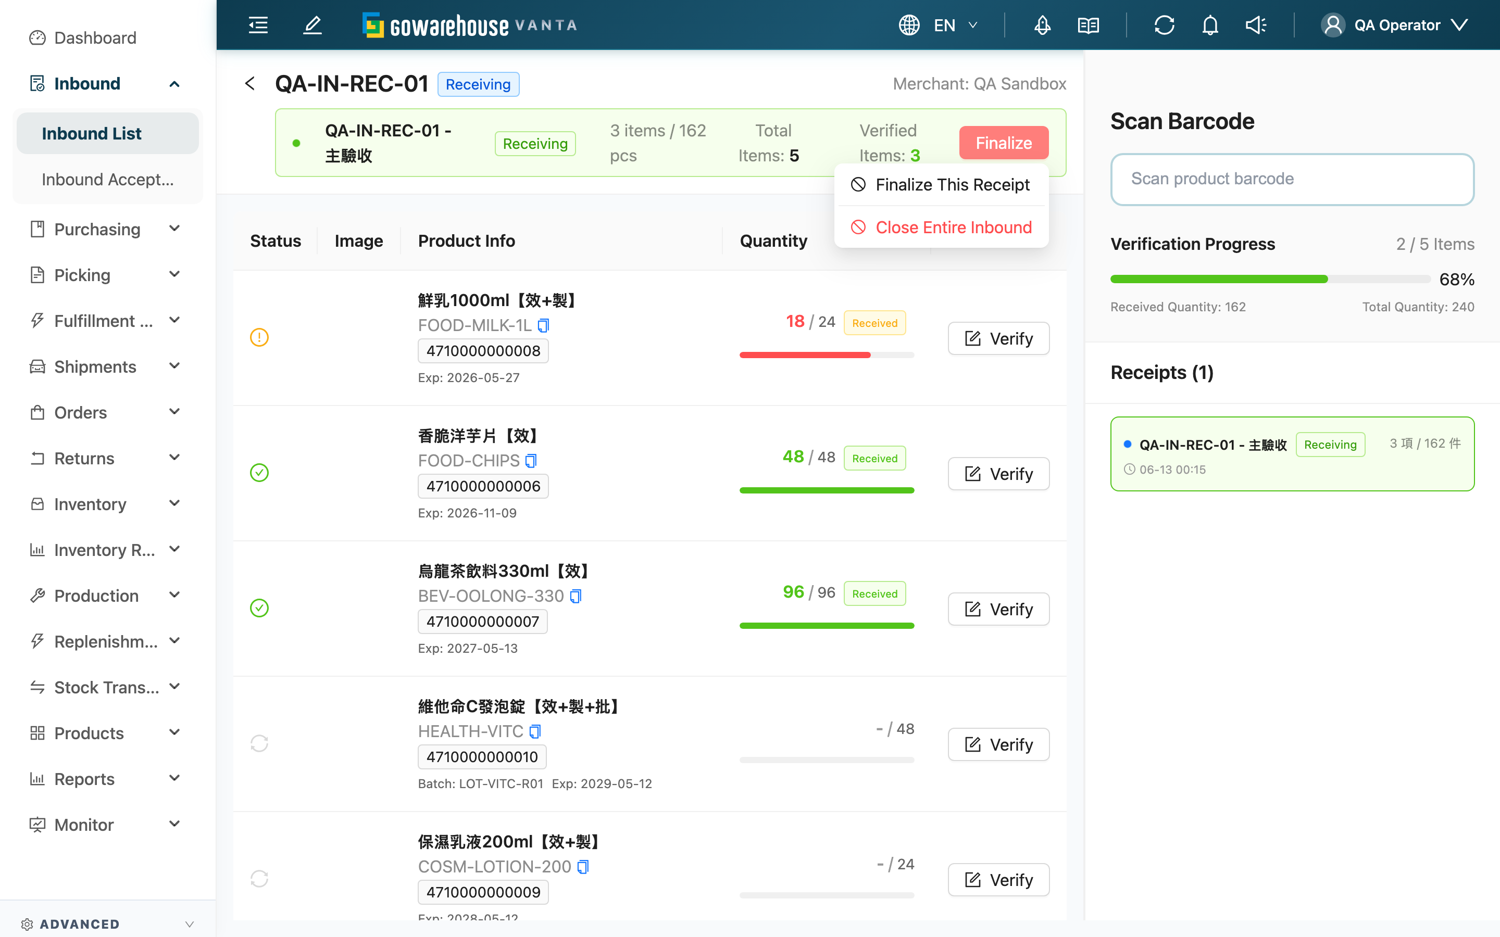Click the gowarehouse logo
The image size is (1500, 937).
click(x=469, y=26)
